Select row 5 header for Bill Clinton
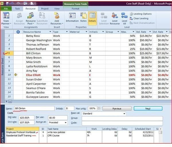Screen dimensions: 172x147 tap(9, 53)
